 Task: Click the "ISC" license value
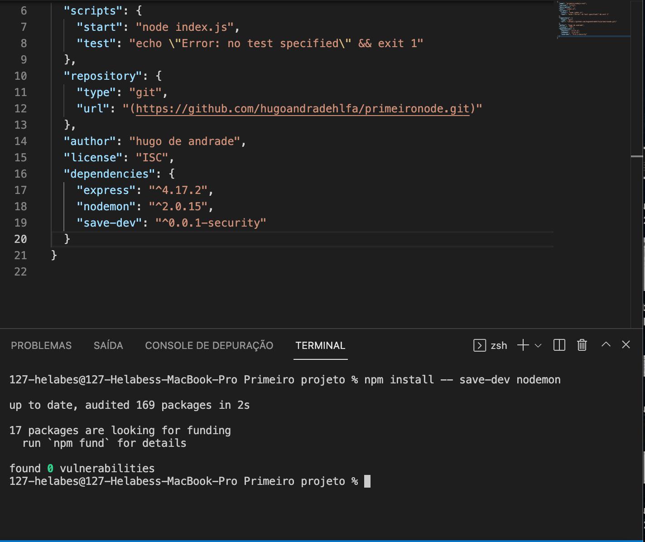152,158
